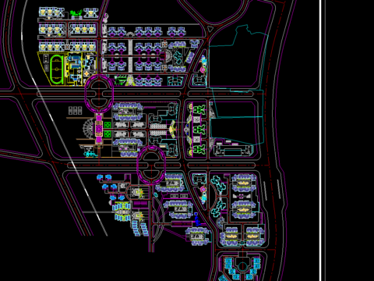Select the semicircular amphitheater beside magenta axis
374x281 pixels.
pyautogui.click(x=89, y=129)
